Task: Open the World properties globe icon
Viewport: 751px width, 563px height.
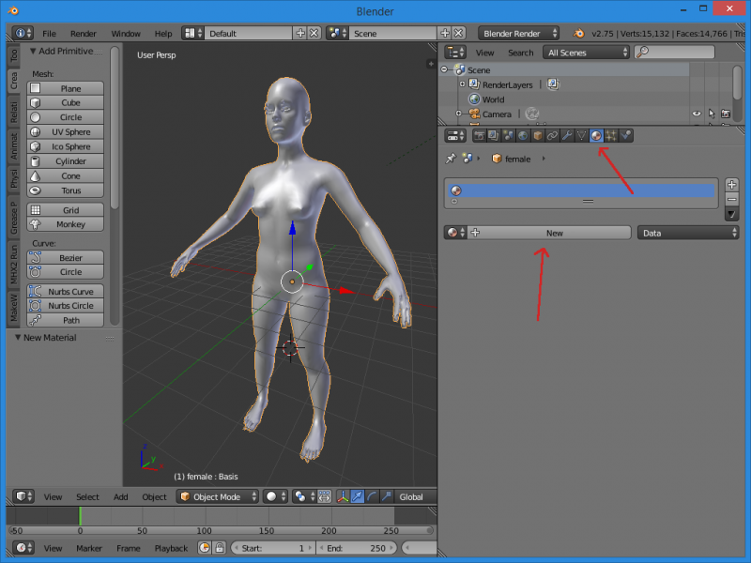Action: 523,135
